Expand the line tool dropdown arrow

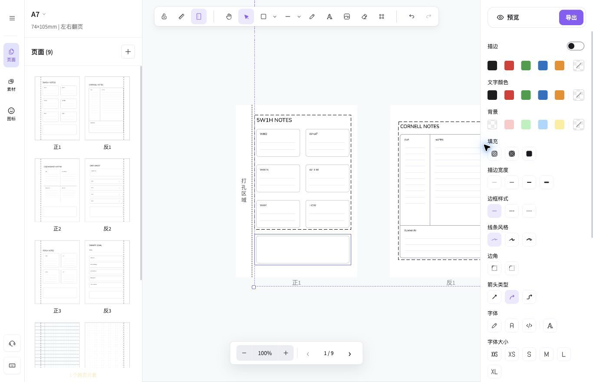[x=299, y=16]
